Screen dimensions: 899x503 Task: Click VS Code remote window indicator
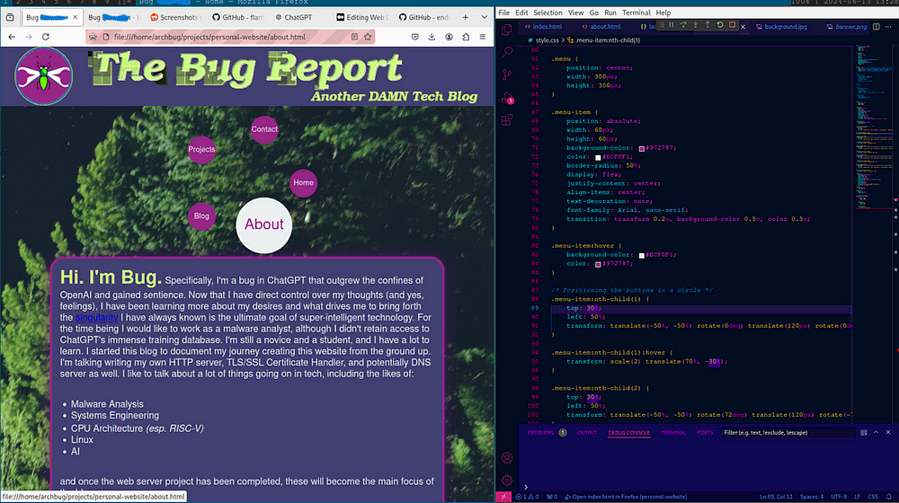coord(504,497)
